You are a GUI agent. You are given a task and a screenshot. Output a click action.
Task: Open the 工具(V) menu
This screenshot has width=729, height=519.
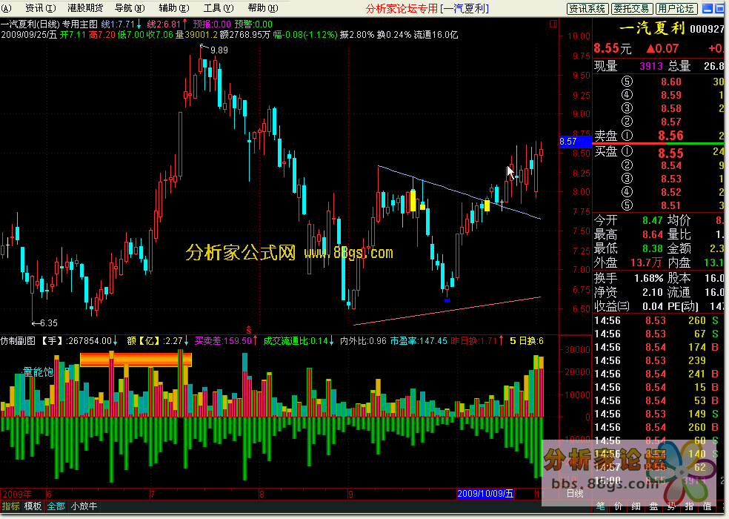coord(219,8)
